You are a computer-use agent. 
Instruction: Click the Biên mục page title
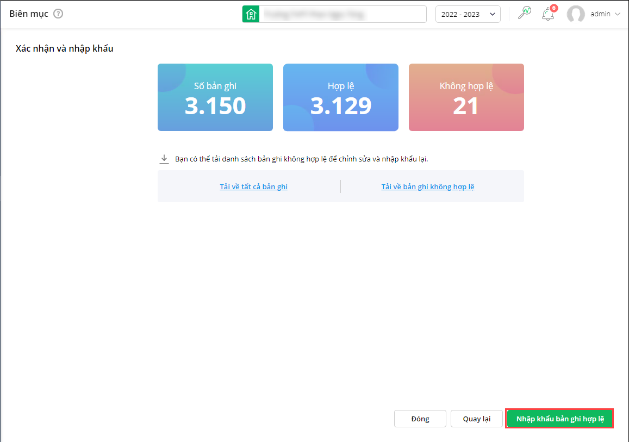point(29,14)
